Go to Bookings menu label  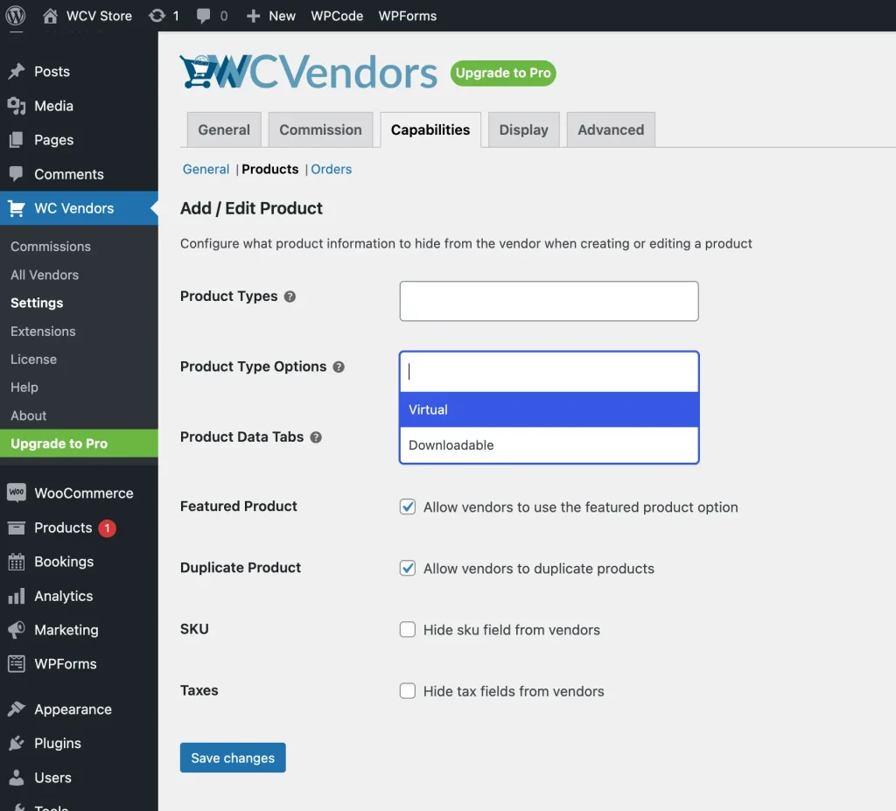coord(64,562)
